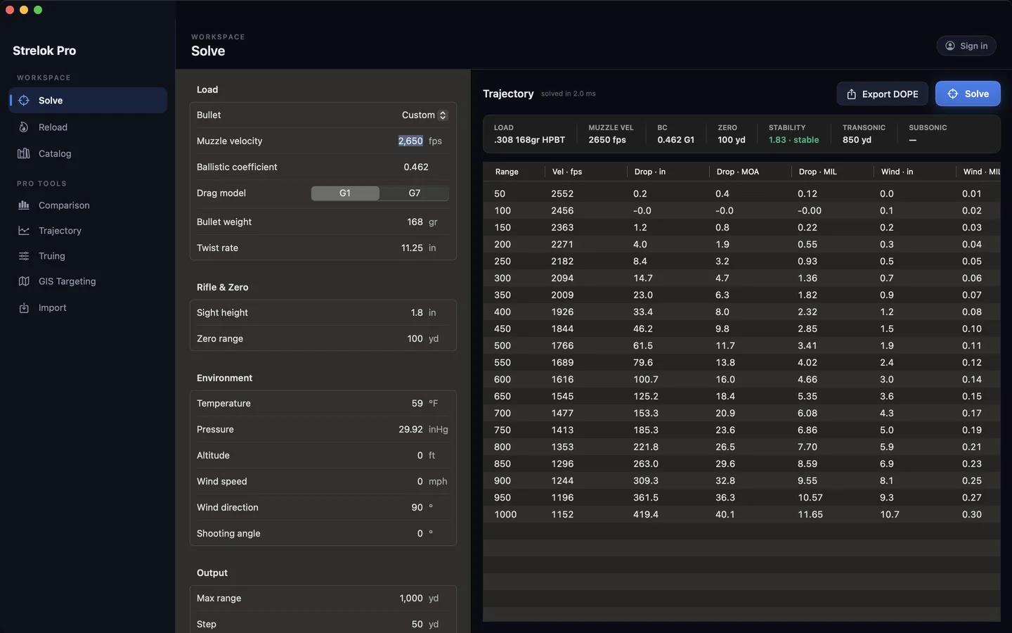This screenshot has height=633, width=1012.
Task: Click wind value 5.9 in the 800 row
Action: click(887, 447)
